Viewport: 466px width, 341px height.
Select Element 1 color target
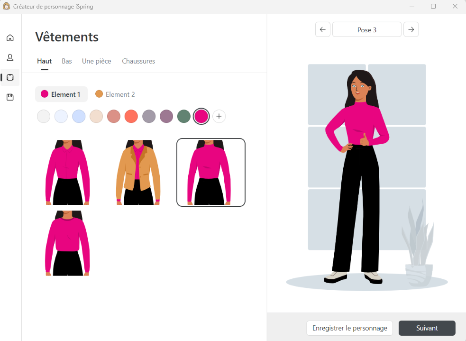pyautogui.click(x=61, y=94)
